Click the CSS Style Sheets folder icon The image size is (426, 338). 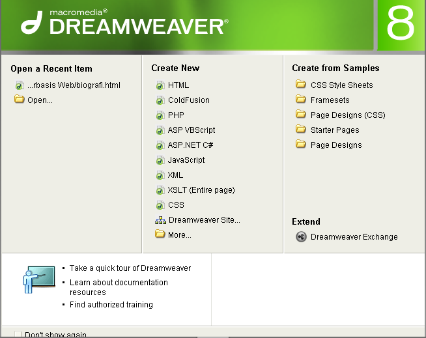pos(301,84)
